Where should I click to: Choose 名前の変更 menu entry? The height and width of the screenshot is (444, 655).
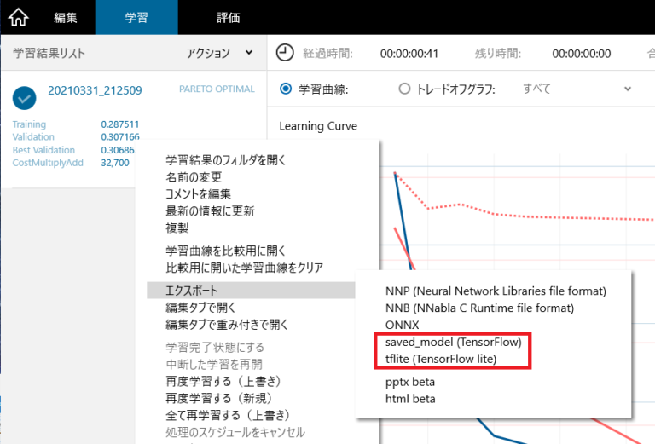[194, 177]
